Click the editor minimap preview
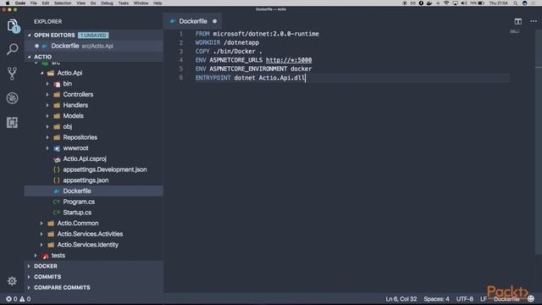The height and width of the screenshot is (305, 542). (514, 31)
